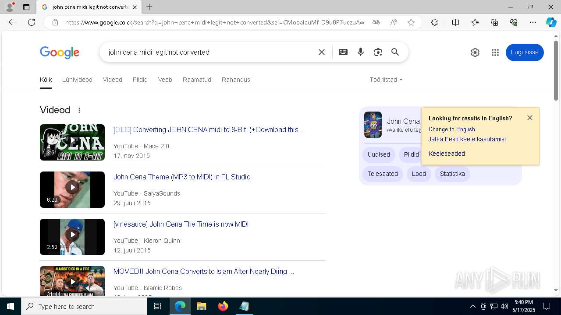Reload the current page
561x315 pixels.
tap(32, 22)
